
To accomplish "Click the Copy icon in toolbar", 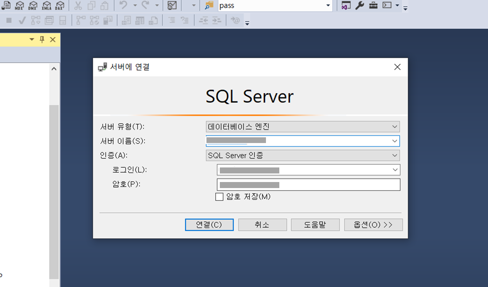I will tap(91, 5).
